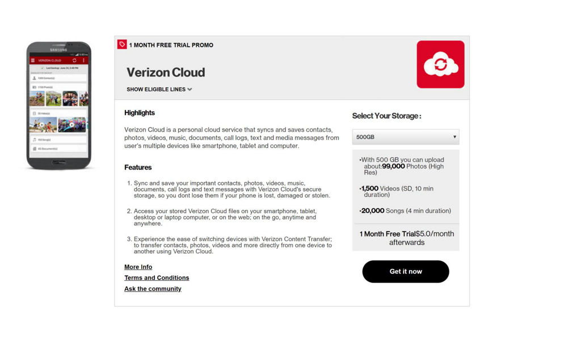The image size is (581, 346).
Task: Open the More Info link
Action: pyautogui.click(x=138, y=267)
